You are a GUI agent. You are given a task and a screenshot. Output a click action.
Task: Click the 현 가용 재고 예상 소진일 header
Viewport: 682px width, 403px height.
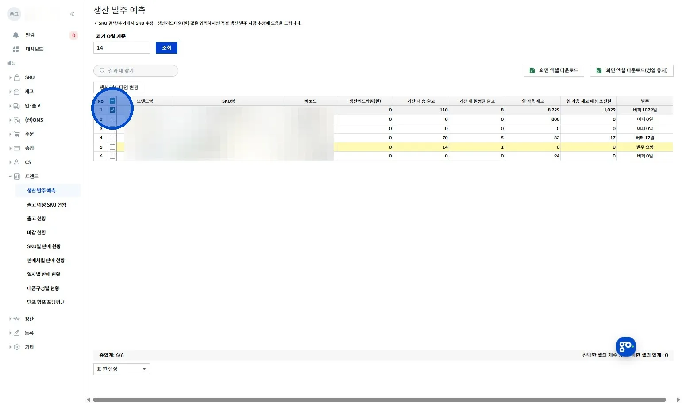point(589,101)
